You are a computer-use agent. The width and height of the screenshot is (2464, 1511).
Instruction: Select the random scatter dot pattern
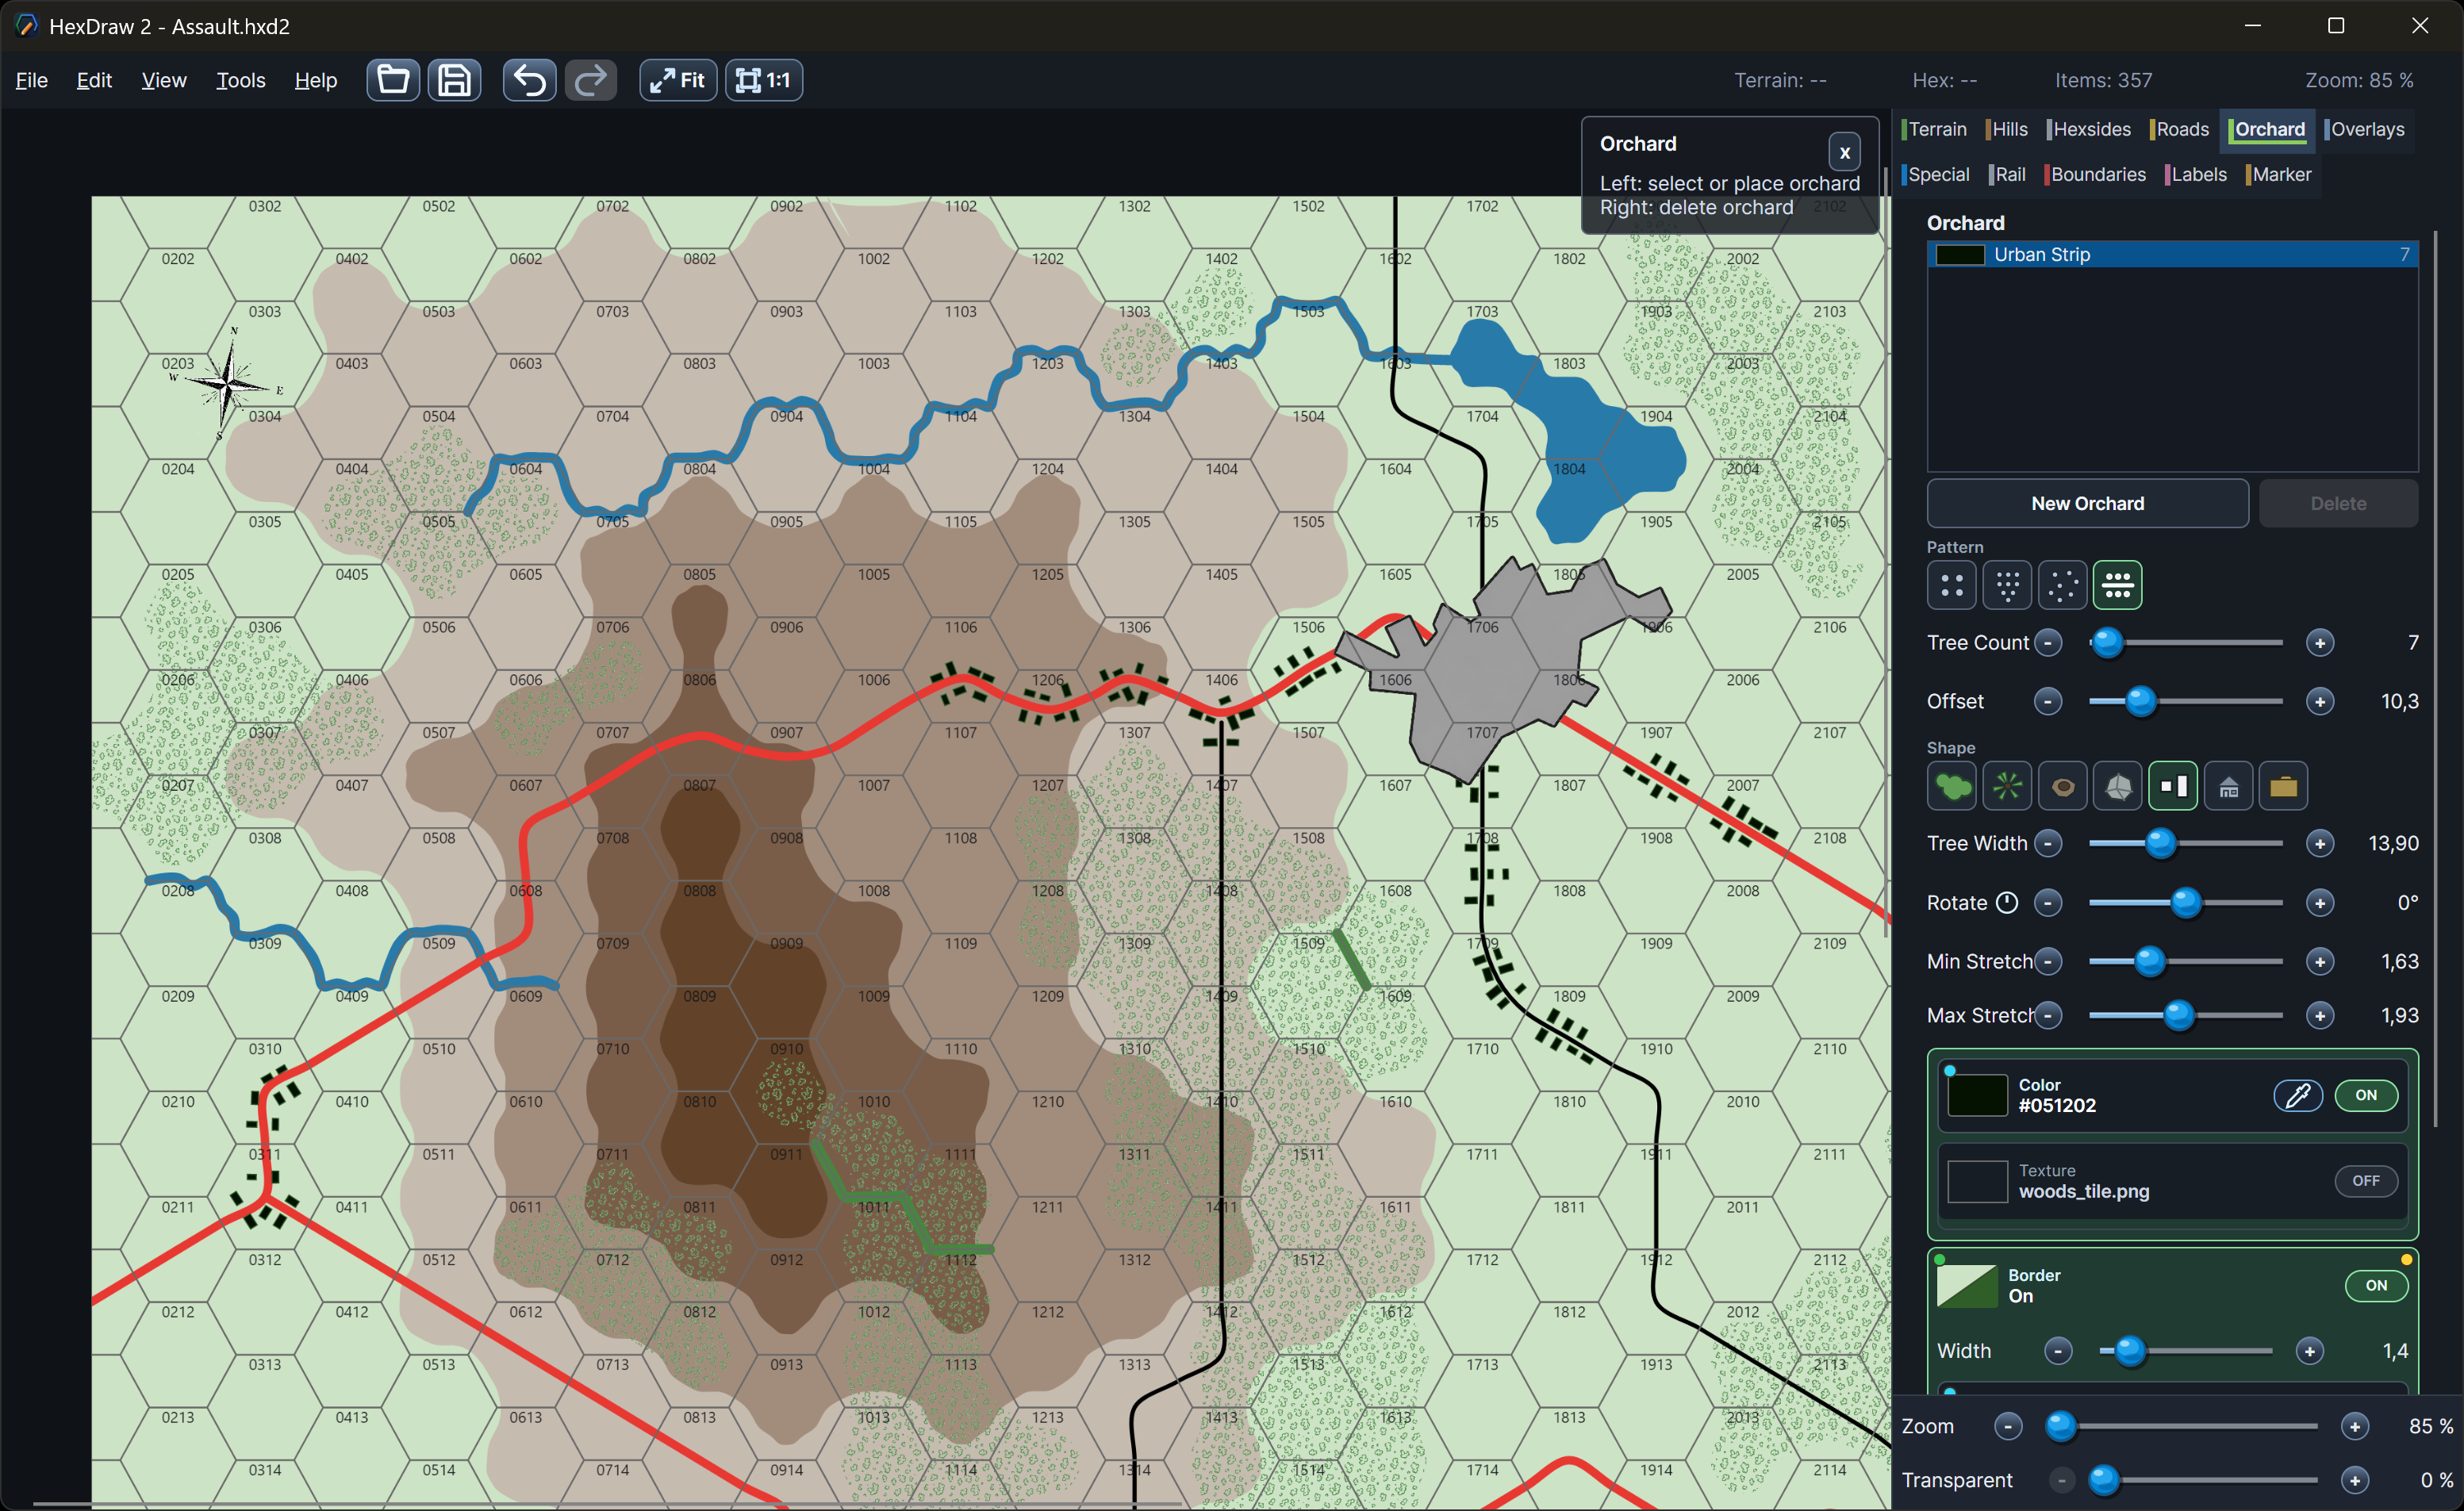coord(2062,585)
